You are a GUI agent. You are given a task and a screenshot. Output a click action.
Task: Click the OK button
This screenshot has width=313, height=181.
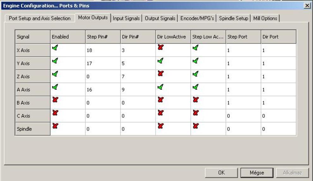pos(221,173)
